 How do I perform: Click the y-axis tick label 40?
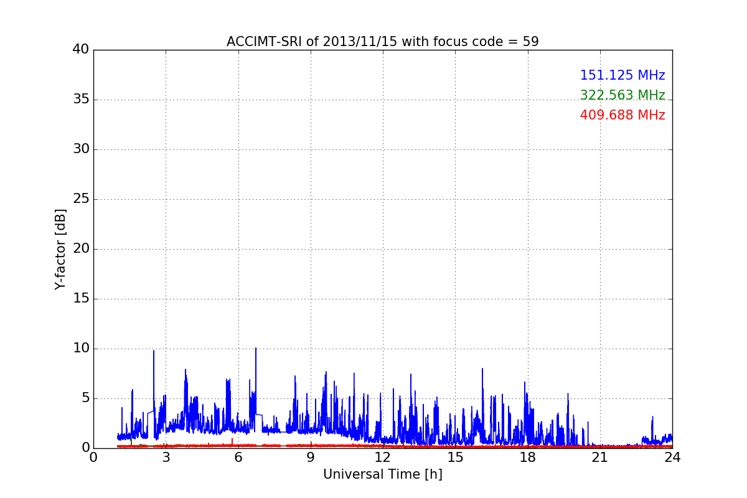81,50
